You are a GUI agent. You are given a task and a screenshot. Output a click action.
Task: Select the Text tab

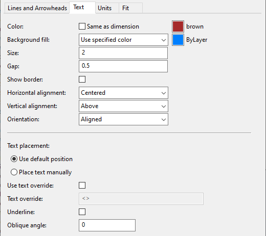point(82,7)
